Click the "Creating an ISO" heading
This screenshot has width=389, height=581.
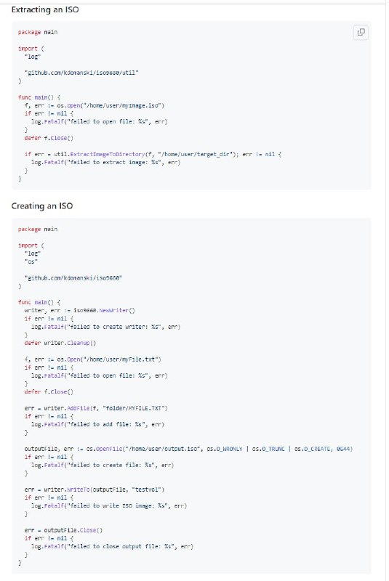click(42, 206)
